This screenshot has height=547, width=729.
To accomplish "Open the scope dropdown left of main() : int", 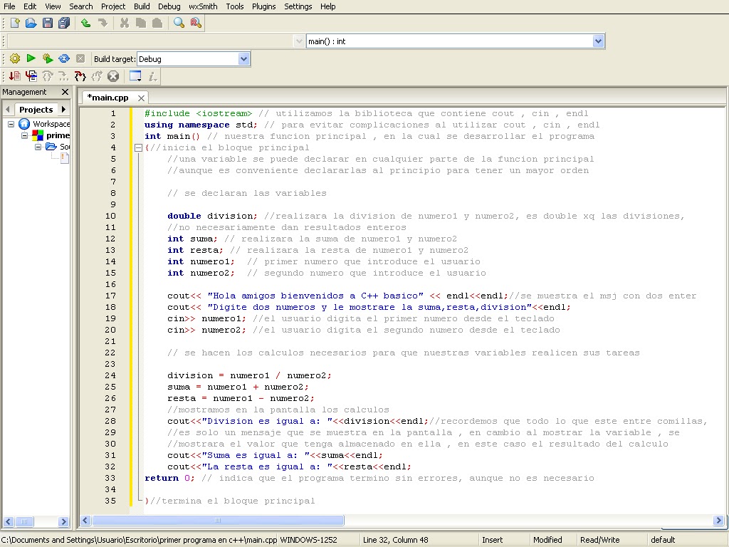I will pyautogui.click(x=299, y=41).
